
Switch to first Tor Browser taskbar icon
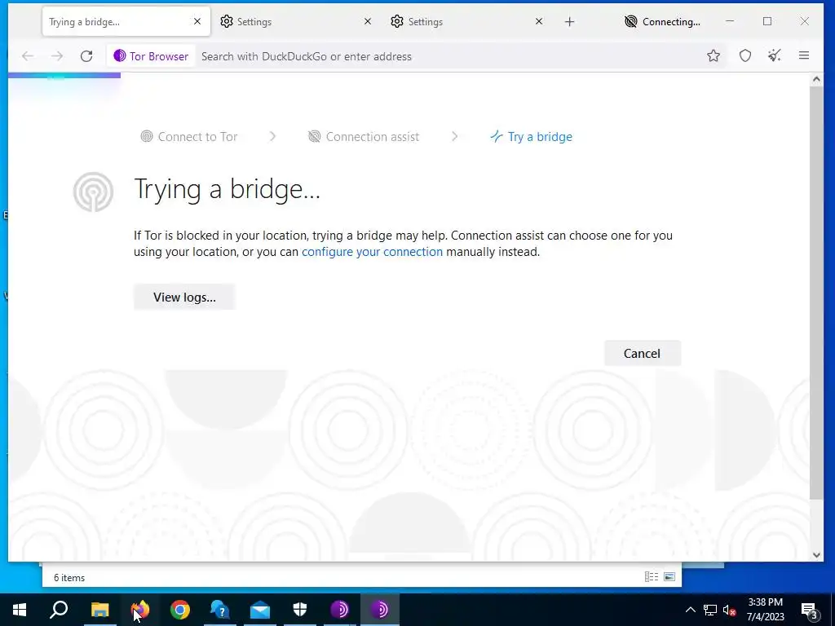click(x=340, y=610)
